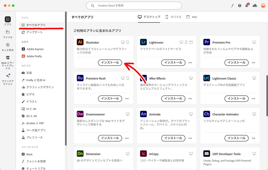The image size is (268, 170).
Task: Select the UI と UX category
Action: 29,109
